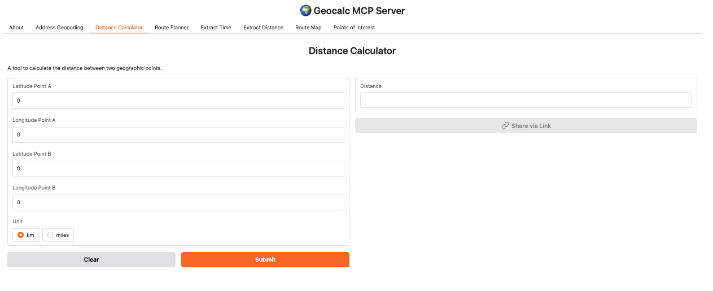
Task: Focus the Latitude Point B input
Action: click(x=178, y=169)
